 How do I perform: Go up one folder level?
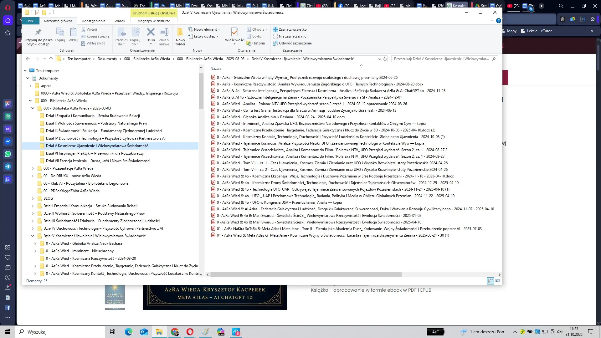click(x=51, y=59)
